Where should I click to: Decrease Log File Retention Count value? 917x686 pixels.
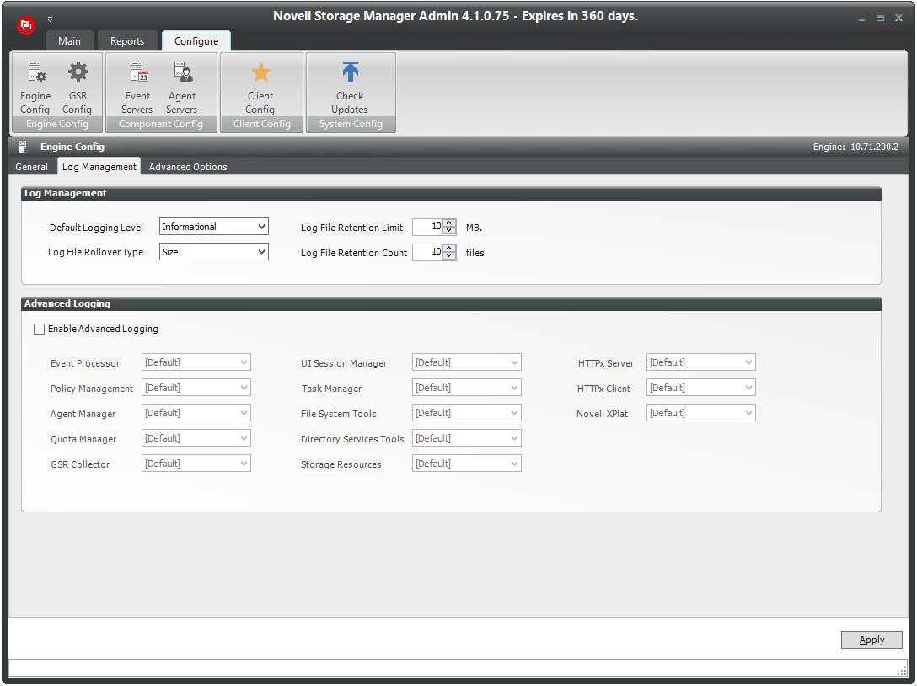449,255
